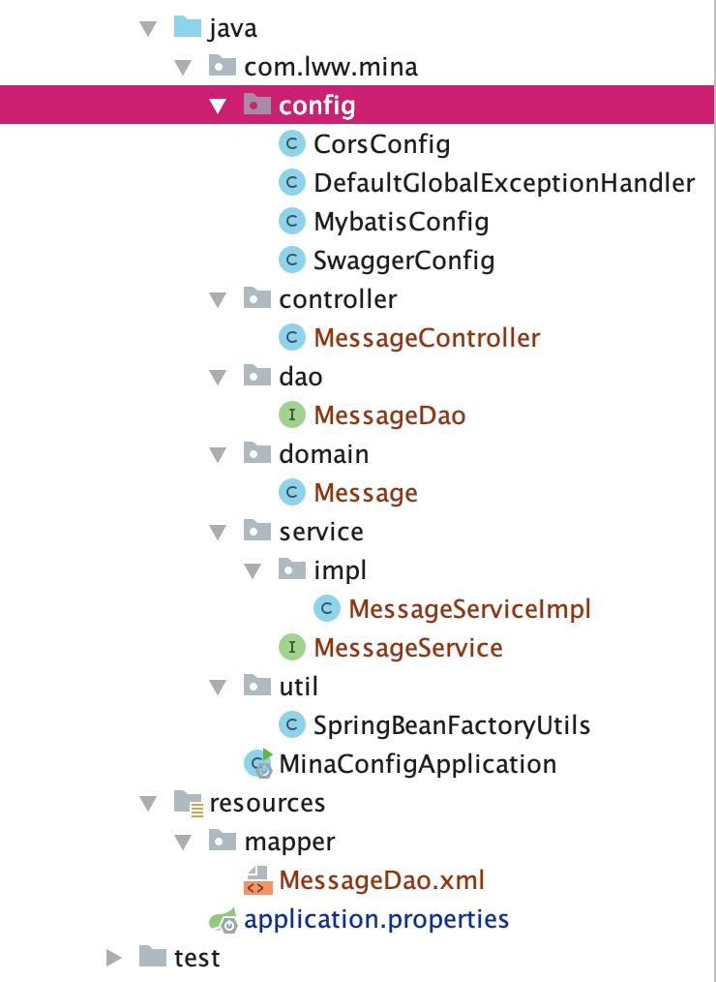The height and width of the screenshot is (982, 716).
Task: Click the application.properties Spring leaf icon
Action: pos(223,919)
